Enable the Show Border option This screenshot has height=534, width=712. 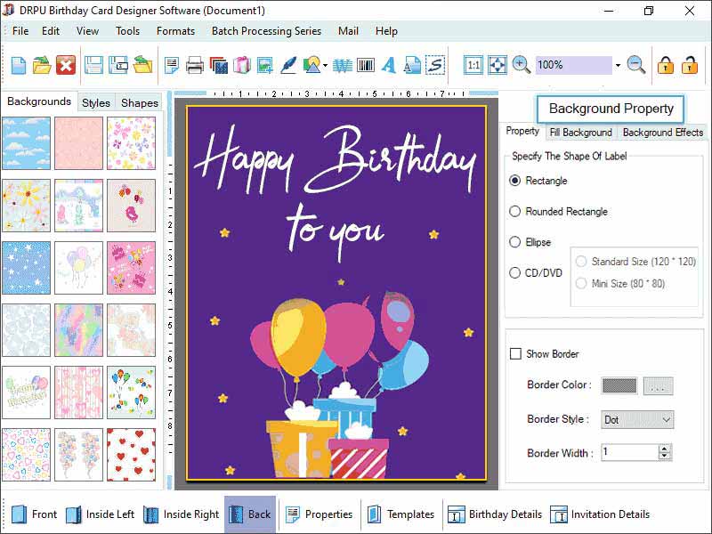[515, 353]
